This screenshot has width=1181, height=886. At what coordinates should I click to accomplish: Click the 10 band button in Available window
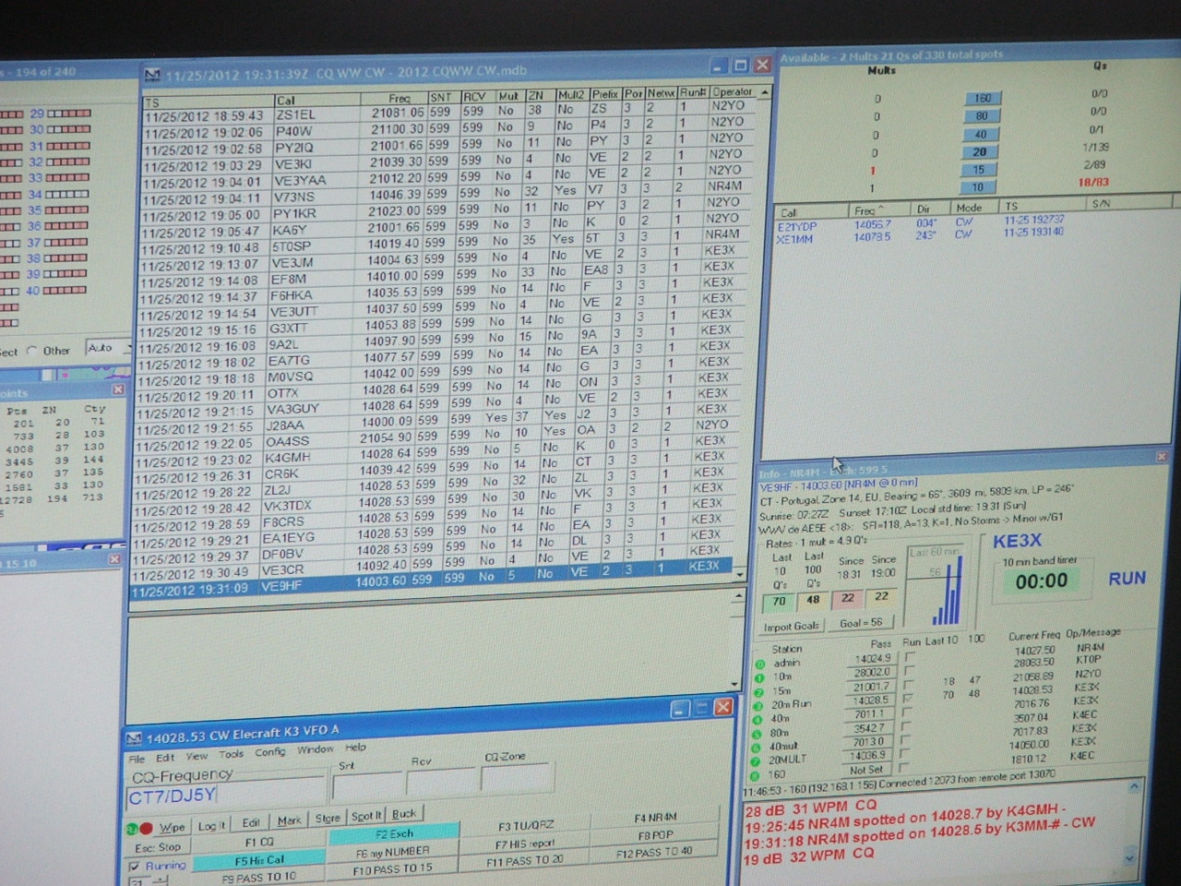(x=977, y=187)
